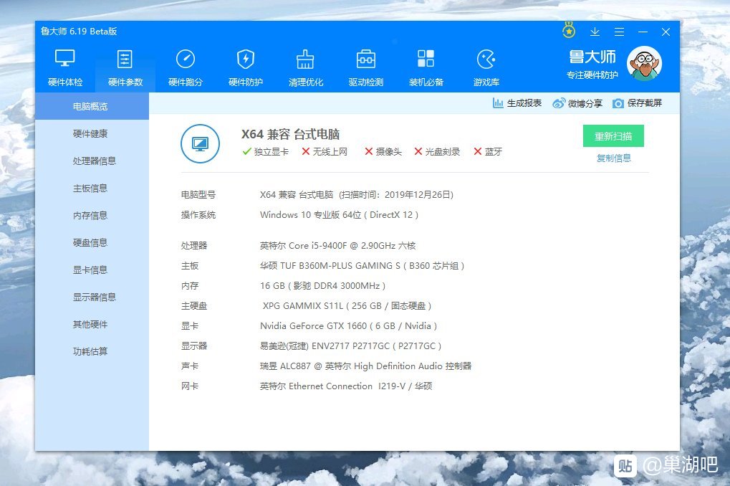
Task: Click the 复制信息 copy info link
Action: coord(614,158)
